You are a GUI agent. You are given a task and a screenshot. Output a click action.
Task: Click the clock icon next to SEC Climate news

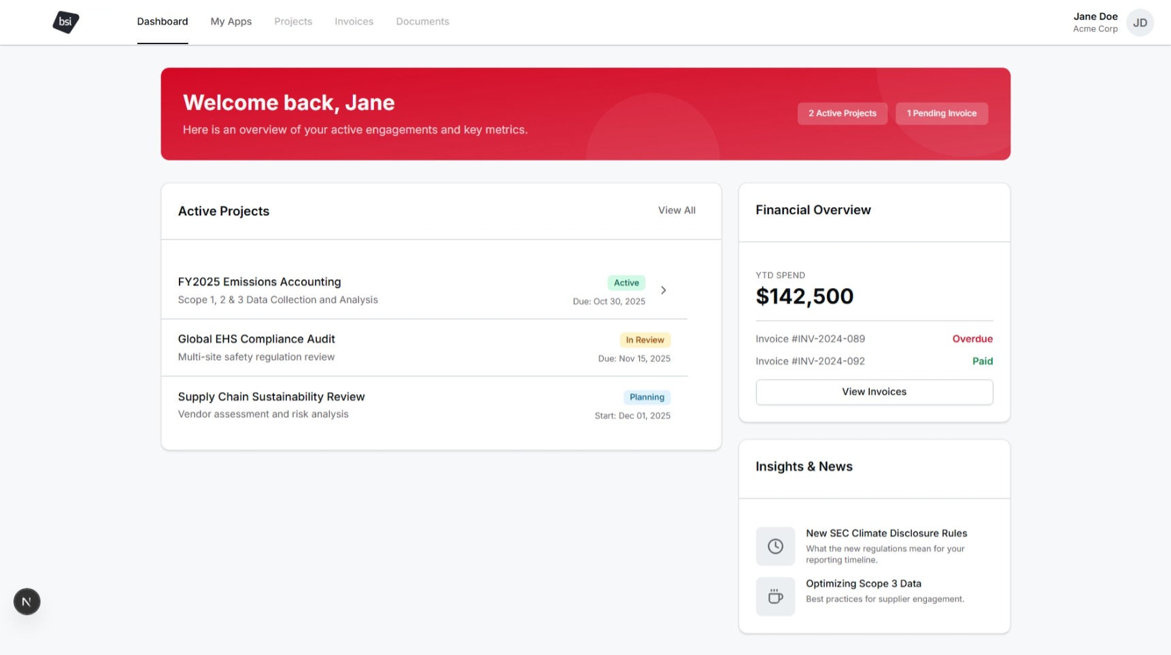(775, 546)
